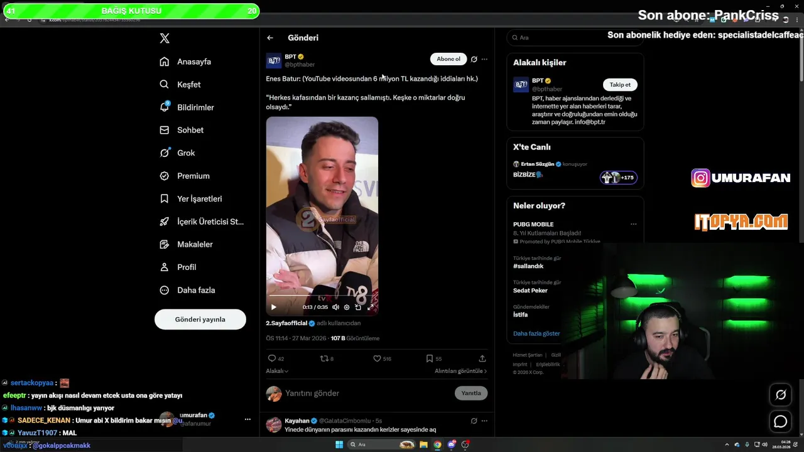Open BPT's profile picture in the post header
Image resolution: width=804 pixels, height=452 pixels.
(274, 60)
